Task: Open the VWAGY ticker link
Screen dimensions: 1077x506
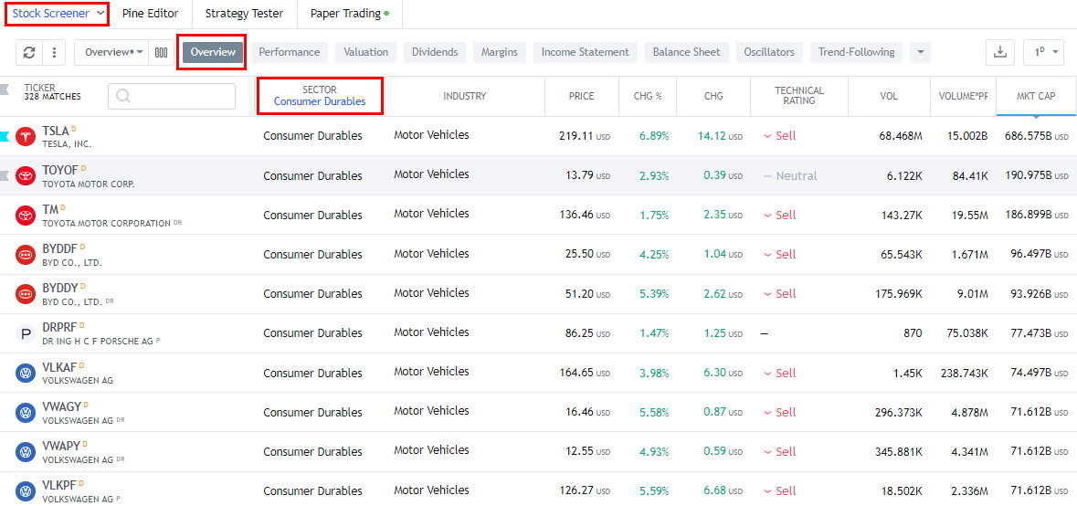Action: tap(62, 407)
